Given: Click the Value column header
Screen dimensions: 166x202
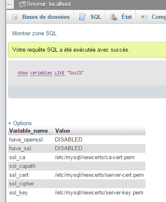Looking at the screenshot, I should tap(100, 131).
